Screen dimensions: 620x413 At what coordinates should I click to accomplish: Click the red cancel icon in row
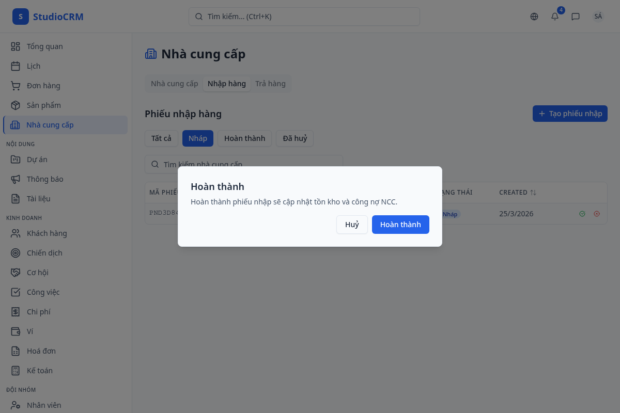coord(597,214)
